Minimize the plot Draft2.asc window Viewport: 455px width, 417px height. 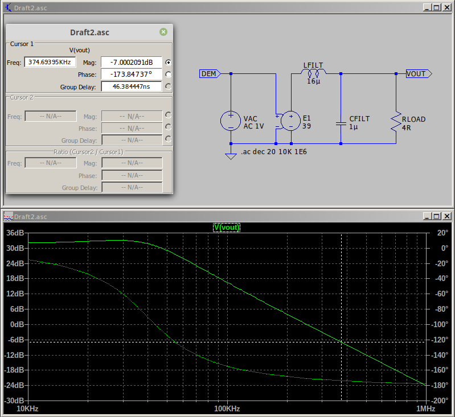pyautogui.click(x=427, y=216)
